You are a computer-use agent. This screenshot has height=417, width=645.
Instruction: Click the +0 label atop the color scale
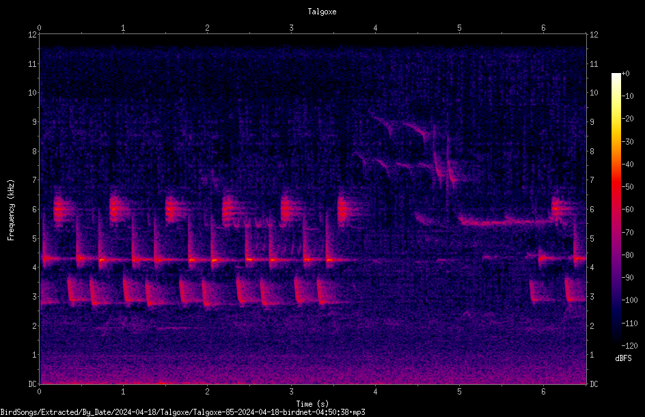point(625,74)
